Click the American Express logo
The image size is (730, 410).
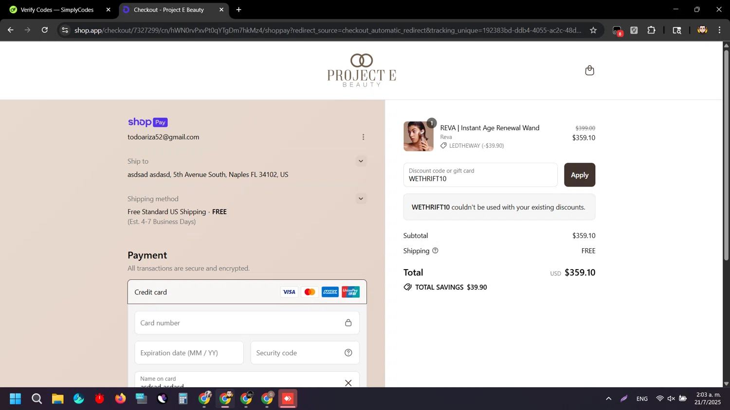click(x=330, y=292)
